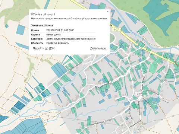The image size is (179, 134).
Task: Click the 'Адреса' field label
Action: click(x=35, y=35)
